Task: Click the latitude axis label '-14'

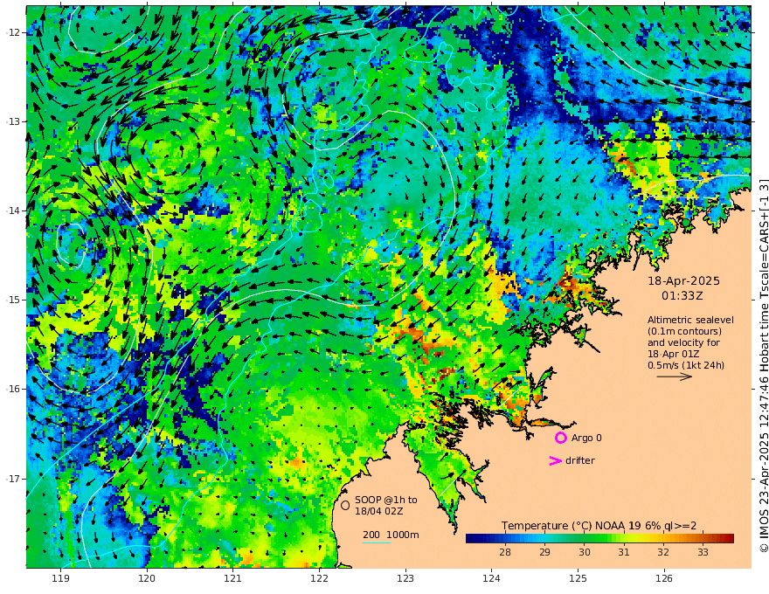Action: point(13,211)
